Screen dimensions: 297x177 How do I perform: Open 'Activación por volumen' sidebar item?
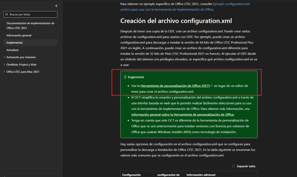tap(21, 57)
